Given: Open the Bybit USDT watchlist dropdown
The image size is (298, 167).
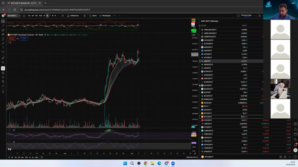Looking at the screenshot, I should tap(210, 21).
